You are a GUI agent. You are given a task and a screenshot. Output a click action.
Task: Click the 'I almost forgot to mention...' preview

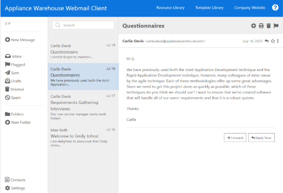tap(71, 57)
